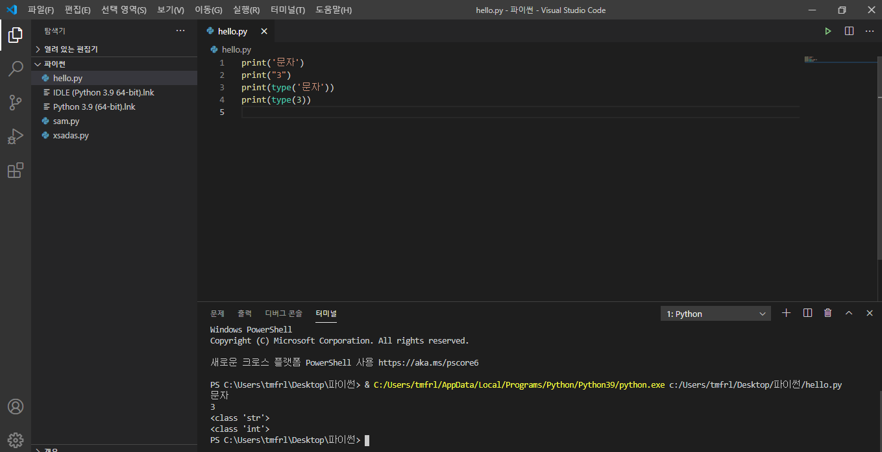Image resolution: width=882 pixels, height=452 pixels.
Task: Open the 실행(R) menu
Action: click(x=247, y=10)
